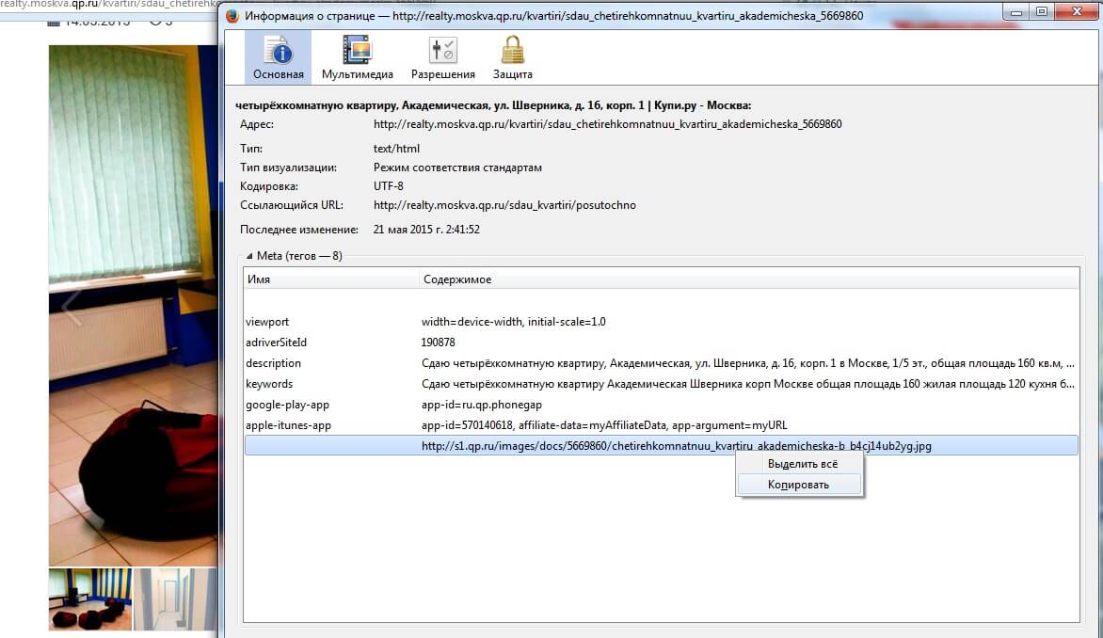This screenshot has height=638, width=1103.
Task: Choose Выделить всё in context menu
Action: coord(802,464)
